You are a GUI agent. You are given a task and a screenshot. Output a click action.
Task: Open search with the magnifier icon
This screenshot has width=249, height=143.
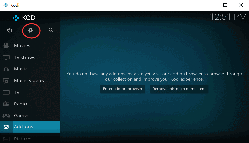click(x=51, y=30)
